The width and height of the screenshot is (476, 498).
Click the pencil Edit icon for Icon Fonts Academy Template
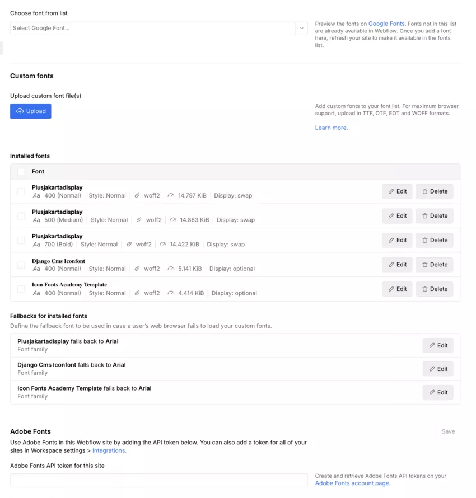(391, 289)
